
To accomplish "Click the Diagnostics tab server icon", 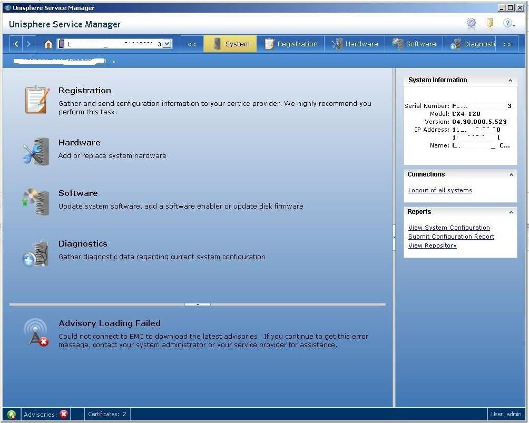I will click(456, 44).
